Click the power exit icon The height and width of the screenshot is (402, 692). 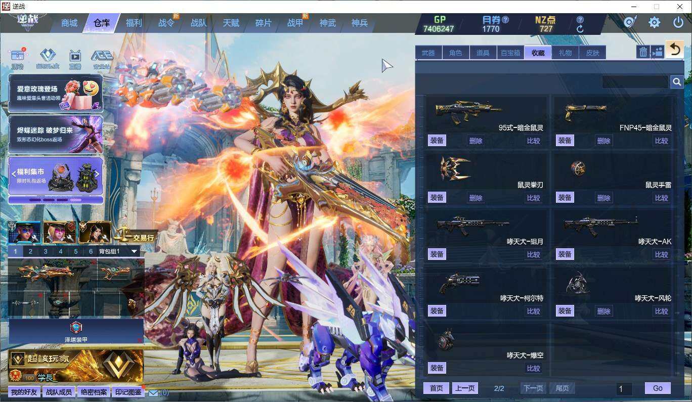click(678, 22)
